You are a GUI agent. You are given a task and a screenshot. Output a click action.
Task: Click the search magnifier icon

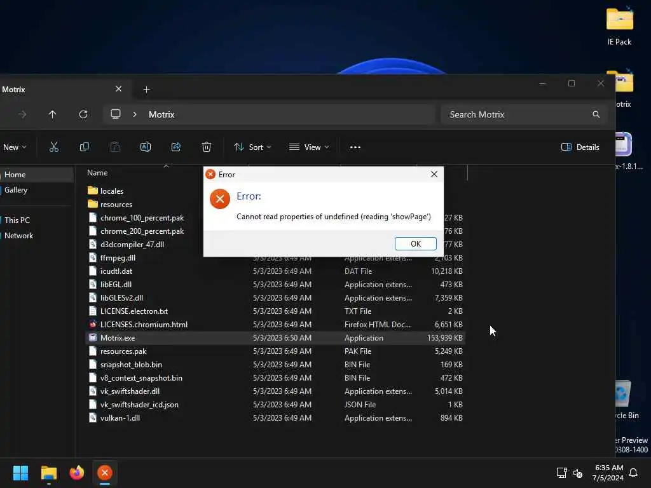tap(596, 114)
